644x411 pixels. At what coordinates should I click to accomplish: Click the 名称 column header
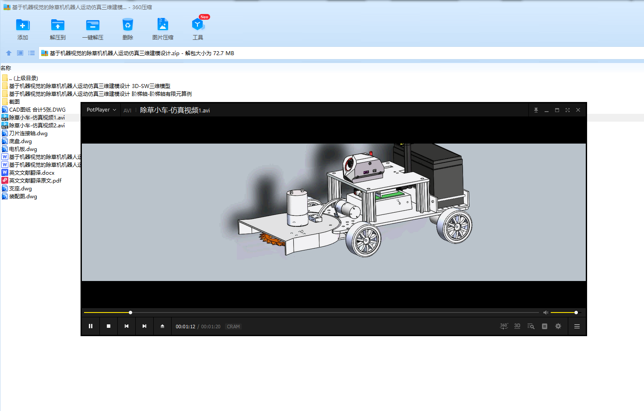point(6,68)
